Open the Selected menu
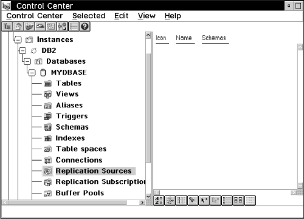This screenshot has height=219, width=304. tap(89, 16)
